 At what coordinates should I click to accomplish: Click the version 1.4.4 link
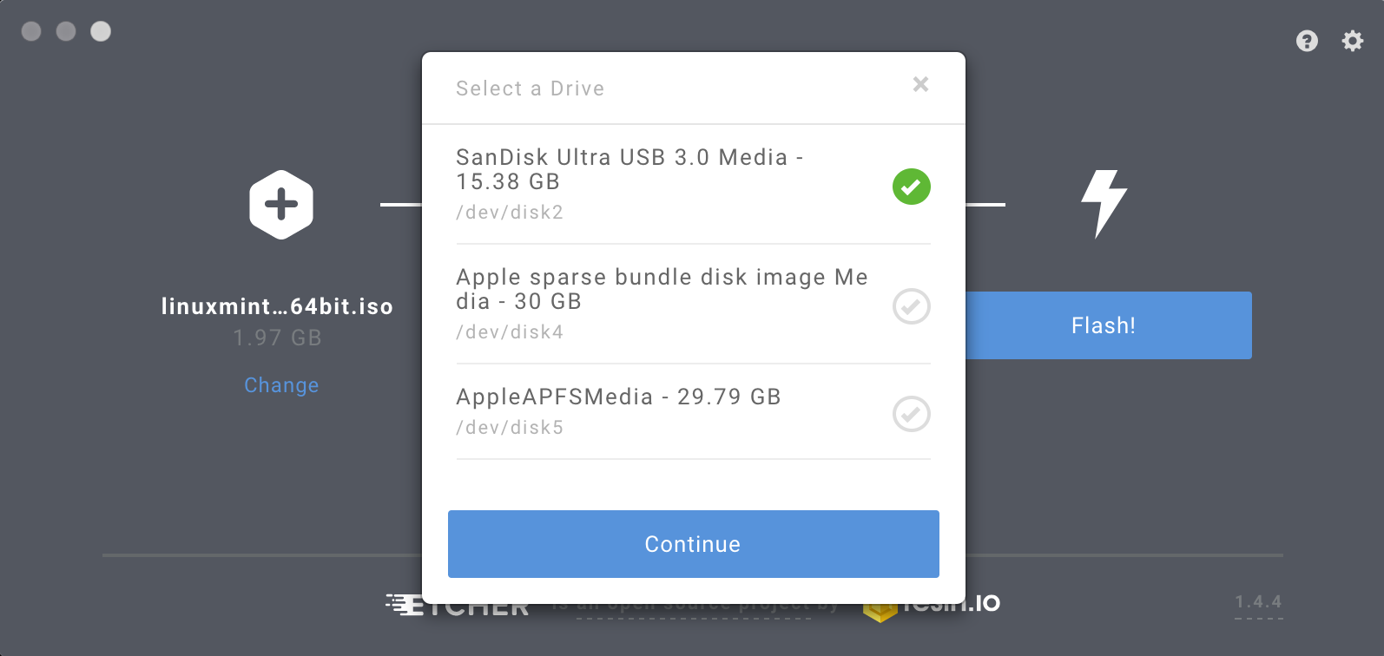1259,602
